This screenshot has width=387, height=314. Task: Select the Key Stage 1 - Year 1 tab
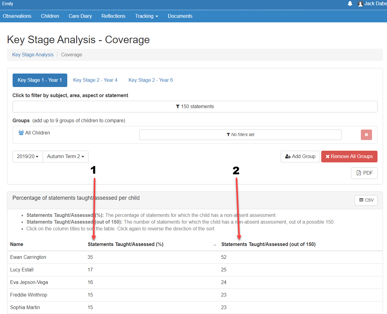click(40, 80)
